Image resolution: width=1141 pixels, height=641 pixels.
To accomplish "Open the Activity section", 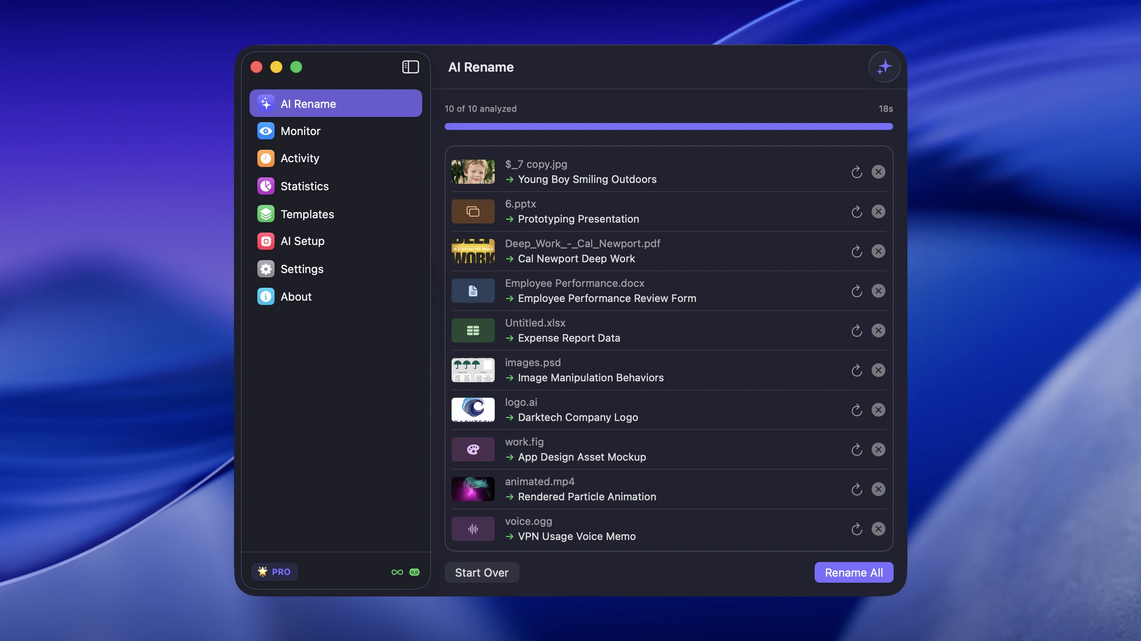I will click(x=336, y=158).
